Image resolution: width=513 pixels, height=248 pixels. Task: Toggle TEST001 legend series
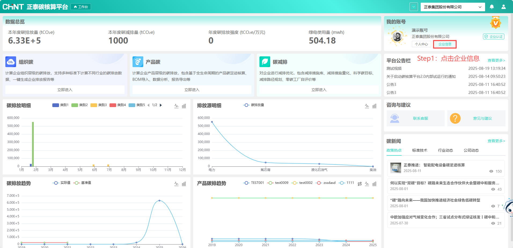pyautogui.click(x=254, y=183)
